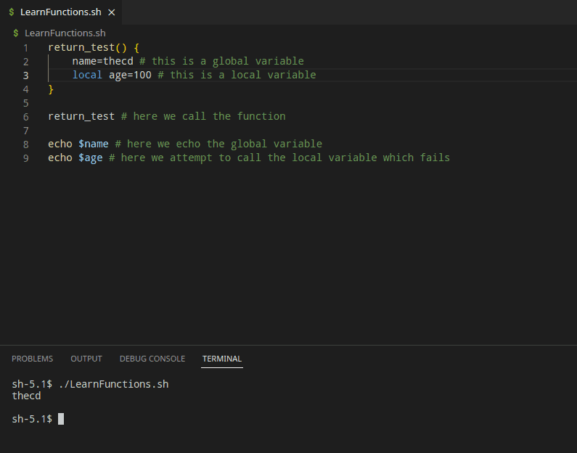Click 'echo' on line 8
Viewport: 577px width, 453px height.
coord(60,144)
